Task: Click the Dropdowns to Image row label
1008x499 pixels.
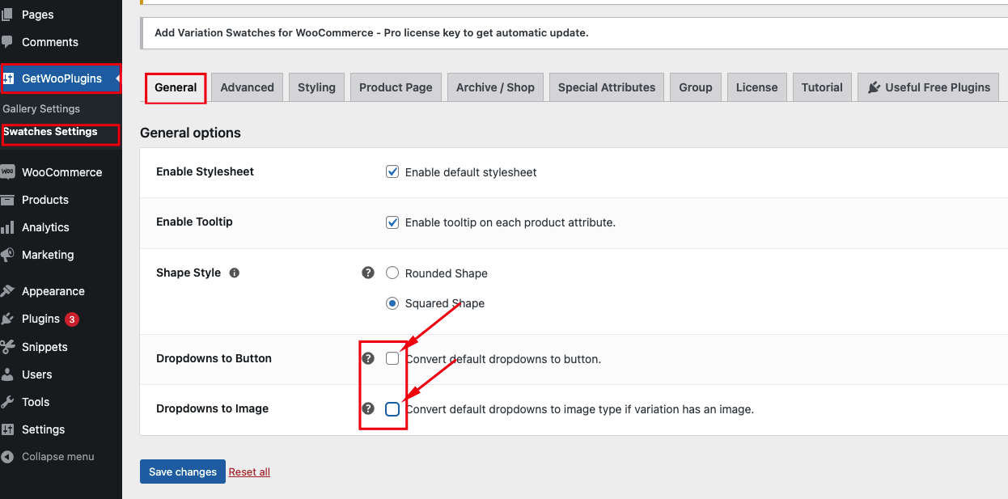Action: (212, 408)
